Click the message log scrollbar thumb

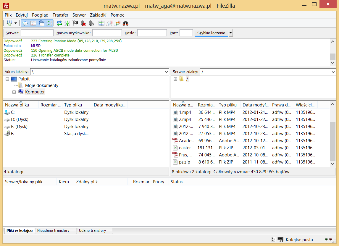(x=332, y=56)
